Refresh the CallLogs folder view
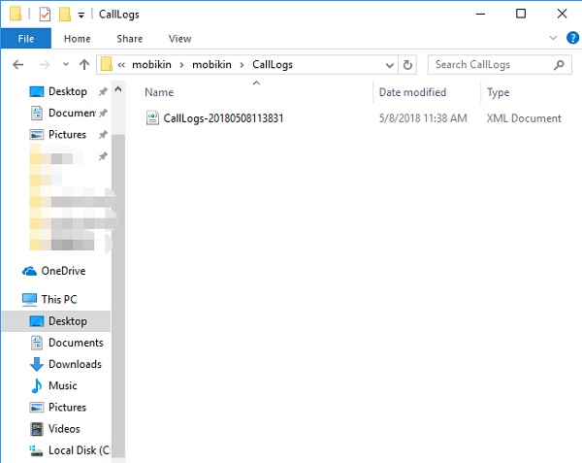The image size is (582, 463). pyautogui.click(x=408, y=65)
